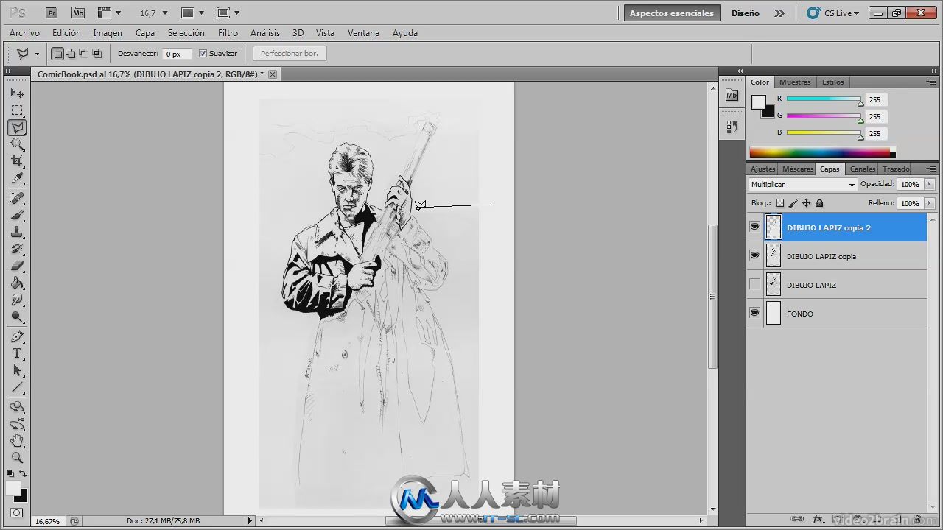Viewport: 943px width, 530px height.
Task: Hide the FONDO layer
Action: point(754,313)
